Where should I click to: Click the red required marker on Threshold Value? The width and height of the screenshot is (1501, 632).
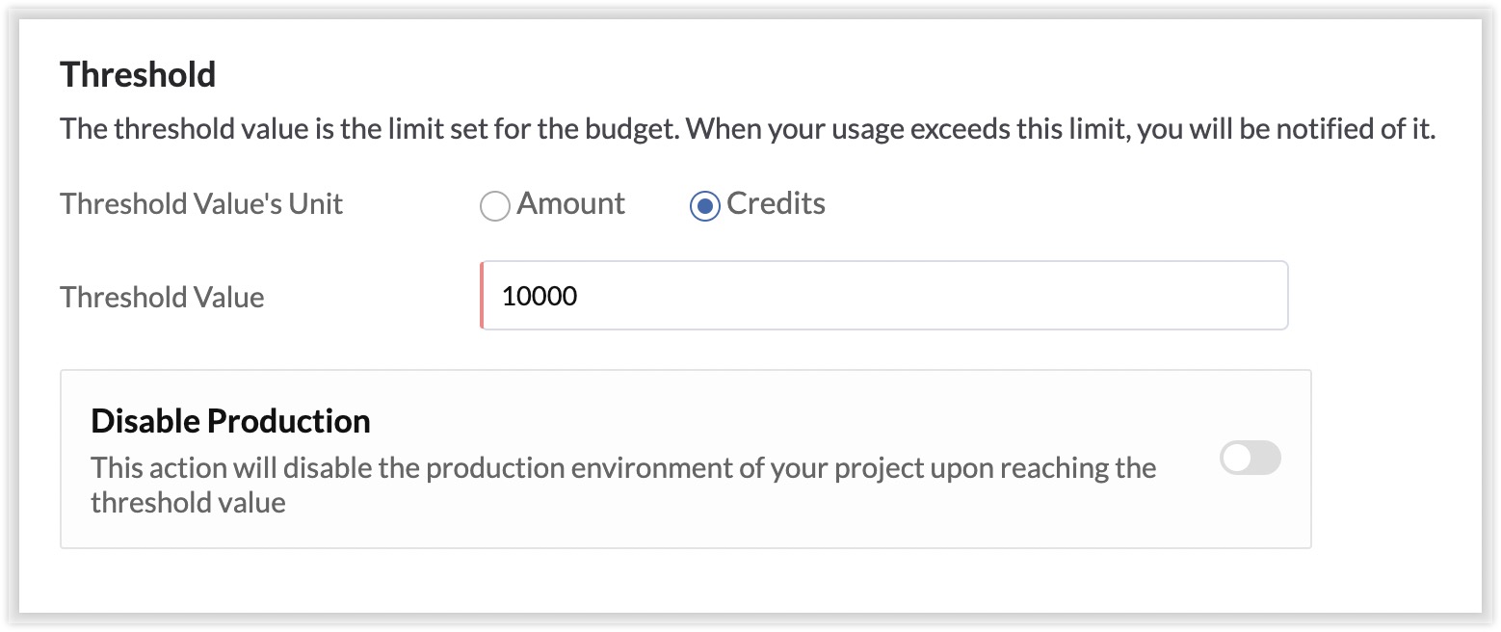pos(482,296)
